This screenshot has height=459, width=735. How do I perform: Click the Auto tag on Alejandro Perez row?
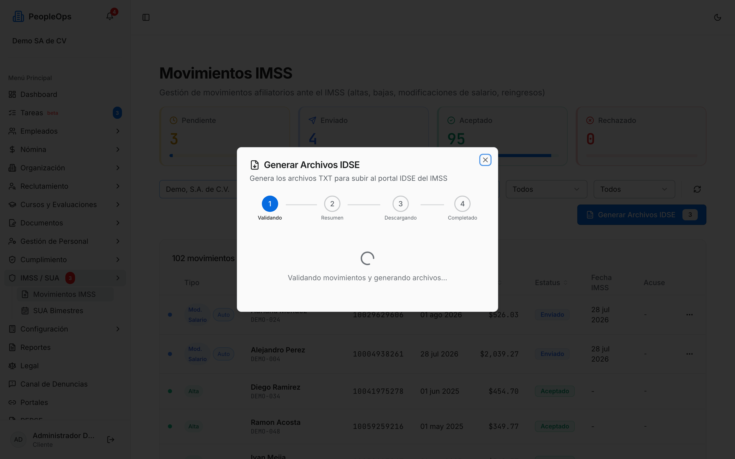(223, 354)
